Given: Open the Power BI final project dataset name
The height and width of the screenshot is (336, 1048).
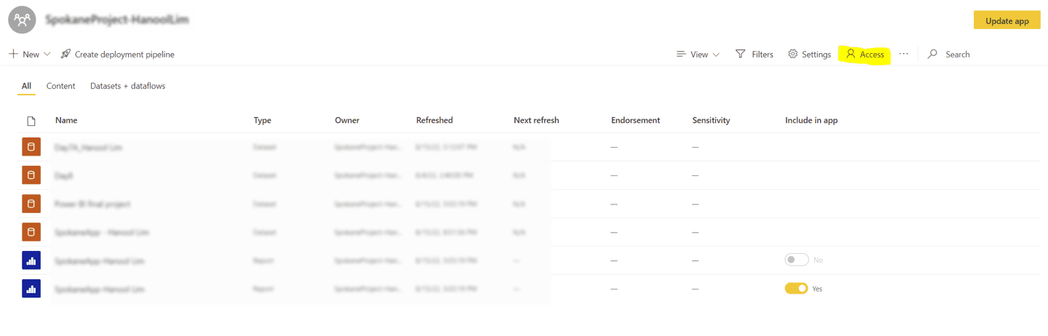Looking at the screenshot, I should point(92,204).
